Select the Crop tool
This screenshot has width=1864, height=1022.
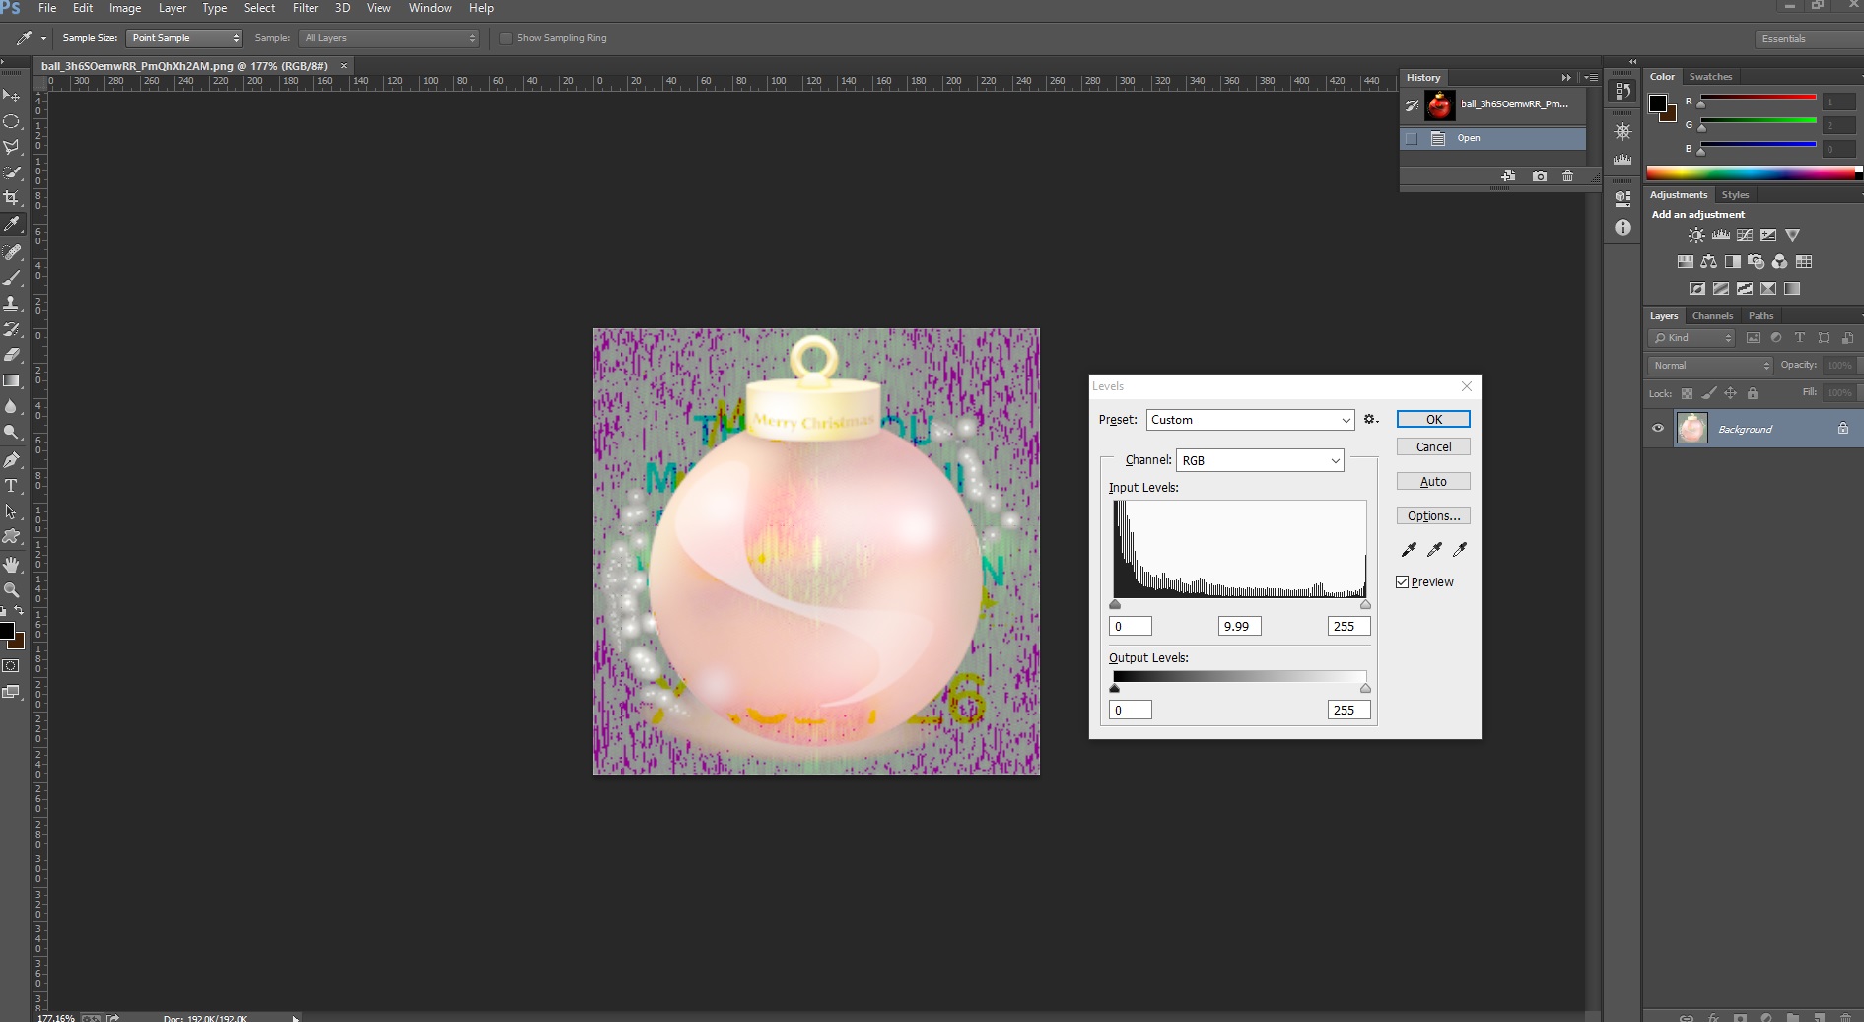pos(12,198)
